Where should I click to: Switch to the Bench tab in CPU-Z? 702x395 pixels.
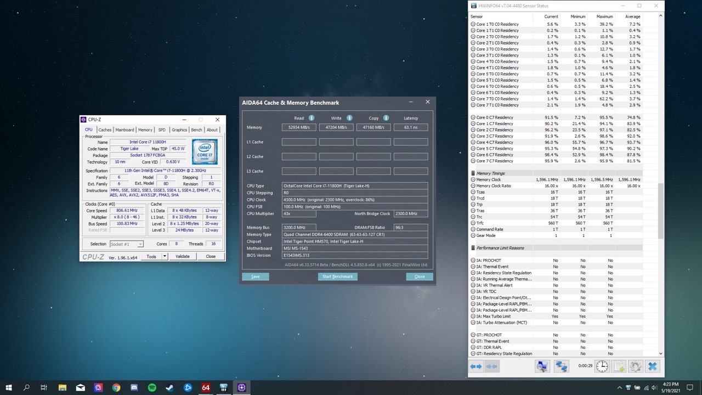coord(196,130)
